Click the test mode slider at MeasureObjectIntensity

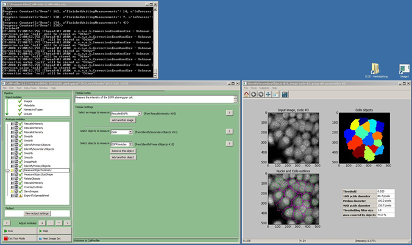point(8,170)
